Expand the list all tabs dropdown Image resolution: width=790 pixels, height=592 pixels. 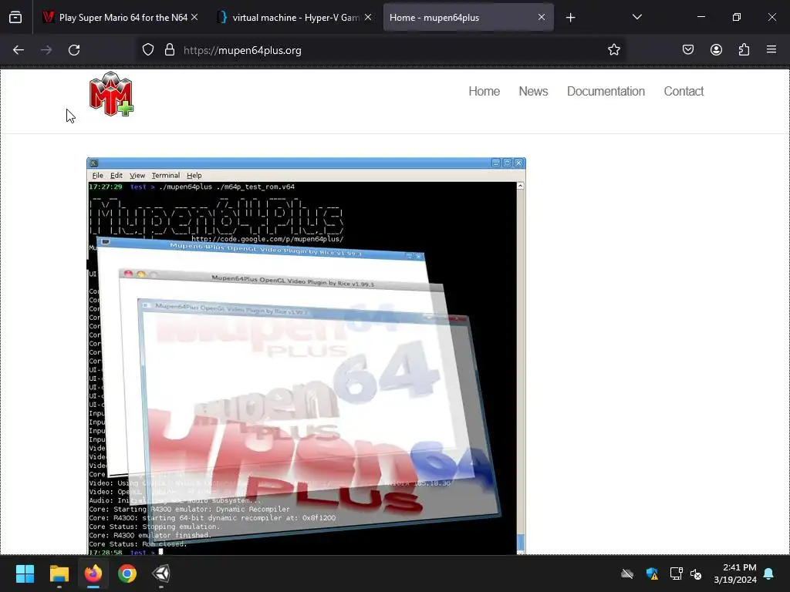[x=636, y=17]
